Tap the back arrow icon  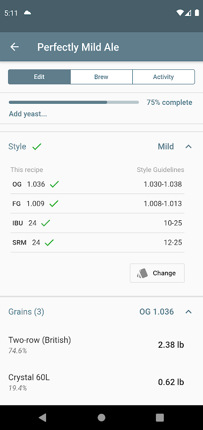[x=14, y=47]
